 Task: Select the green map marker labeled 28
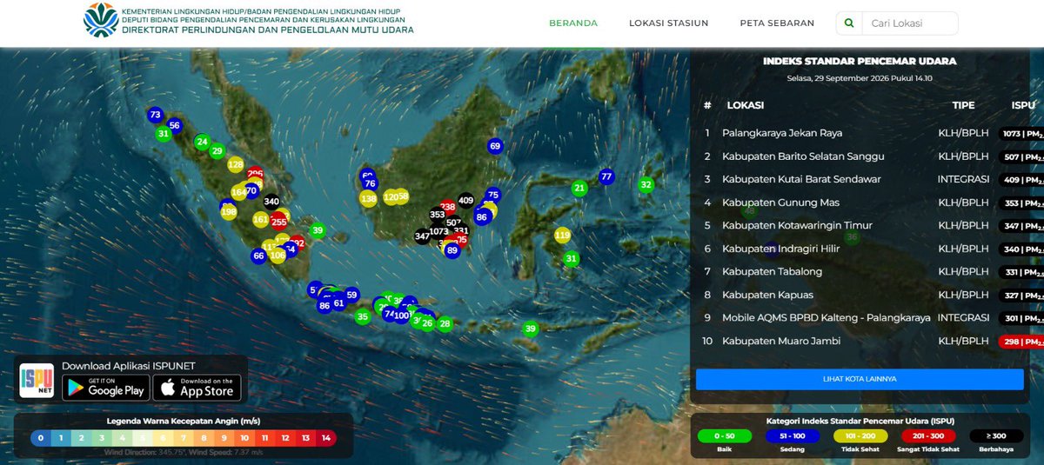[445, 324]
